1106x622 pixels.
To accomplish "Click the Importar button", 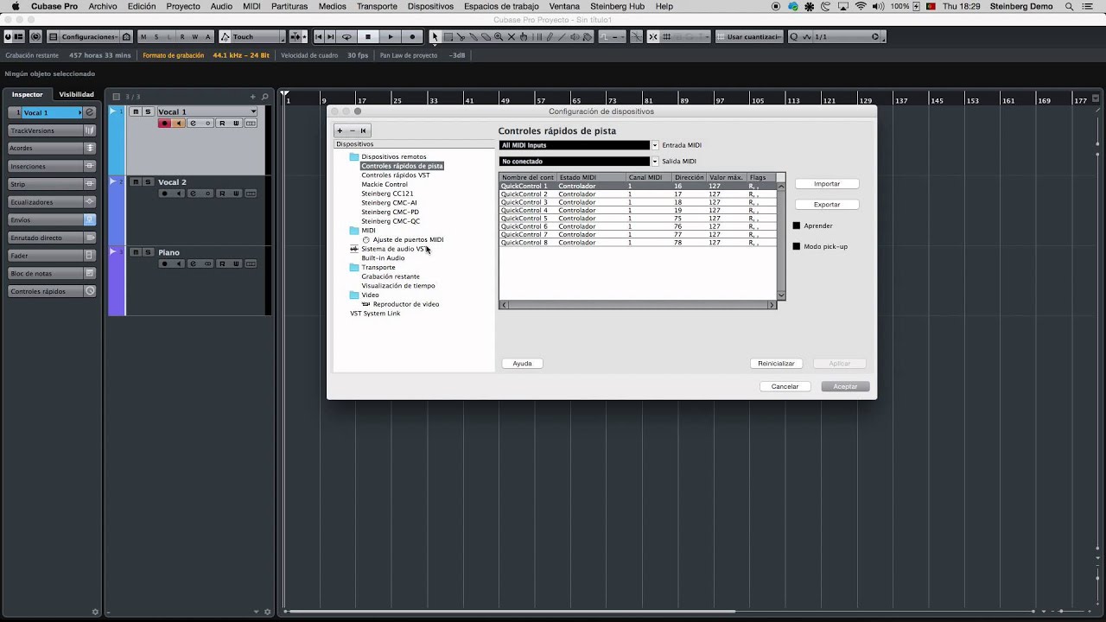I will (827, 184).
